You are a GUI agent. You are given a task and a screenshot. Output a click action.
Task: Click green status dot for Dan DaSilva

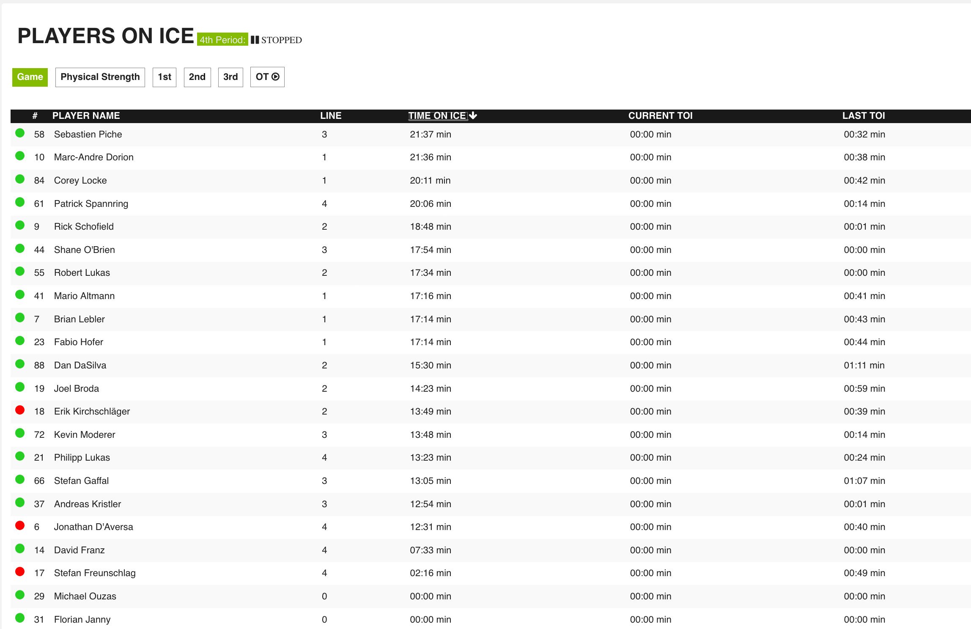(20, 364)
